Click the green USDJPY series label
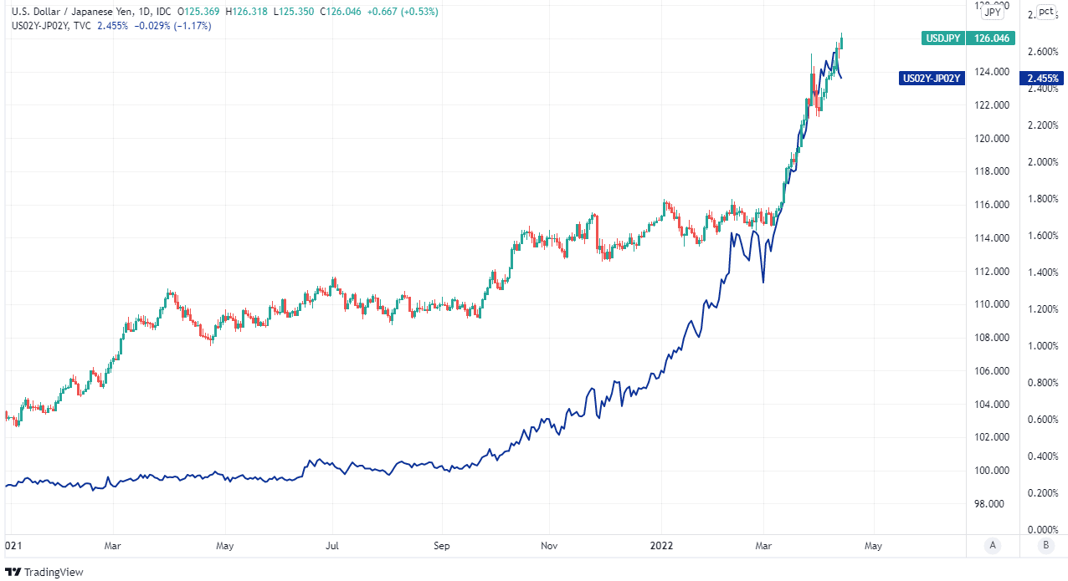Viewport: 1068px width, 581px height. [942, 38]
